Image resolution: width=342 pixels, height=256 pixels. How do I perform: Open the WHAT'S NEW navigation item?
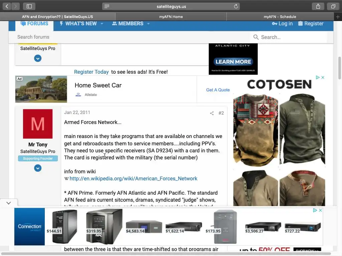pos(78,24)
